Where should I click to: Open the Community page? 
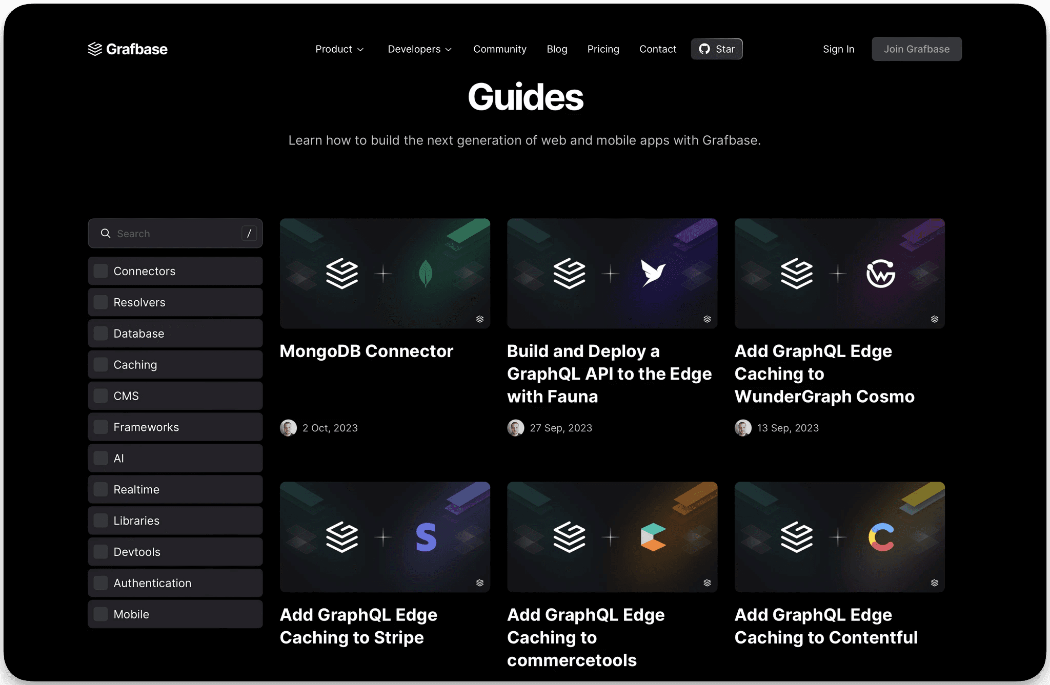point(500,49)
